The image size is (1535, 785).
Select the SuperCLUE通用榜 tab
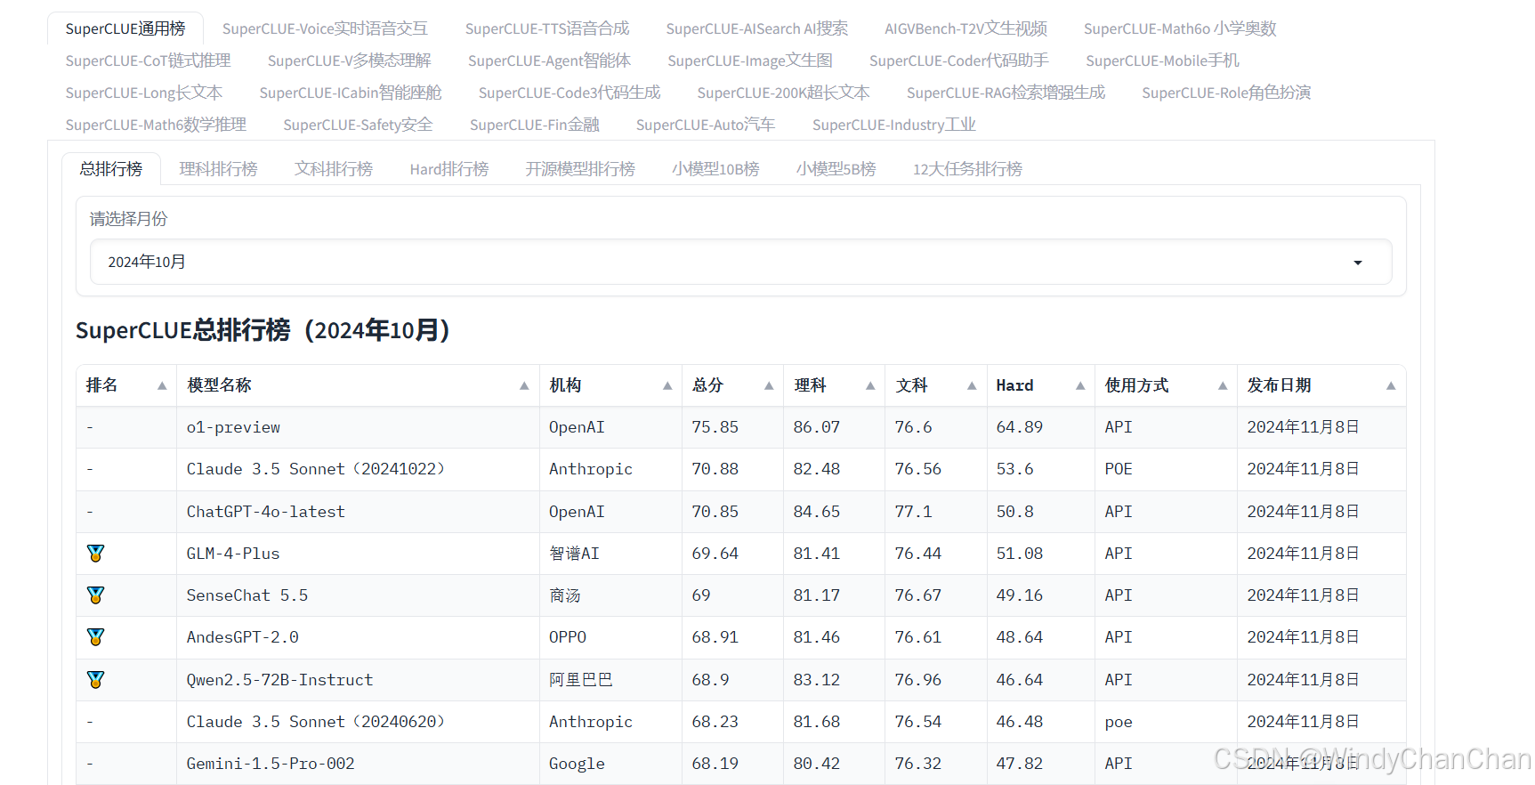pyautogui.click(x=125, y=28)
